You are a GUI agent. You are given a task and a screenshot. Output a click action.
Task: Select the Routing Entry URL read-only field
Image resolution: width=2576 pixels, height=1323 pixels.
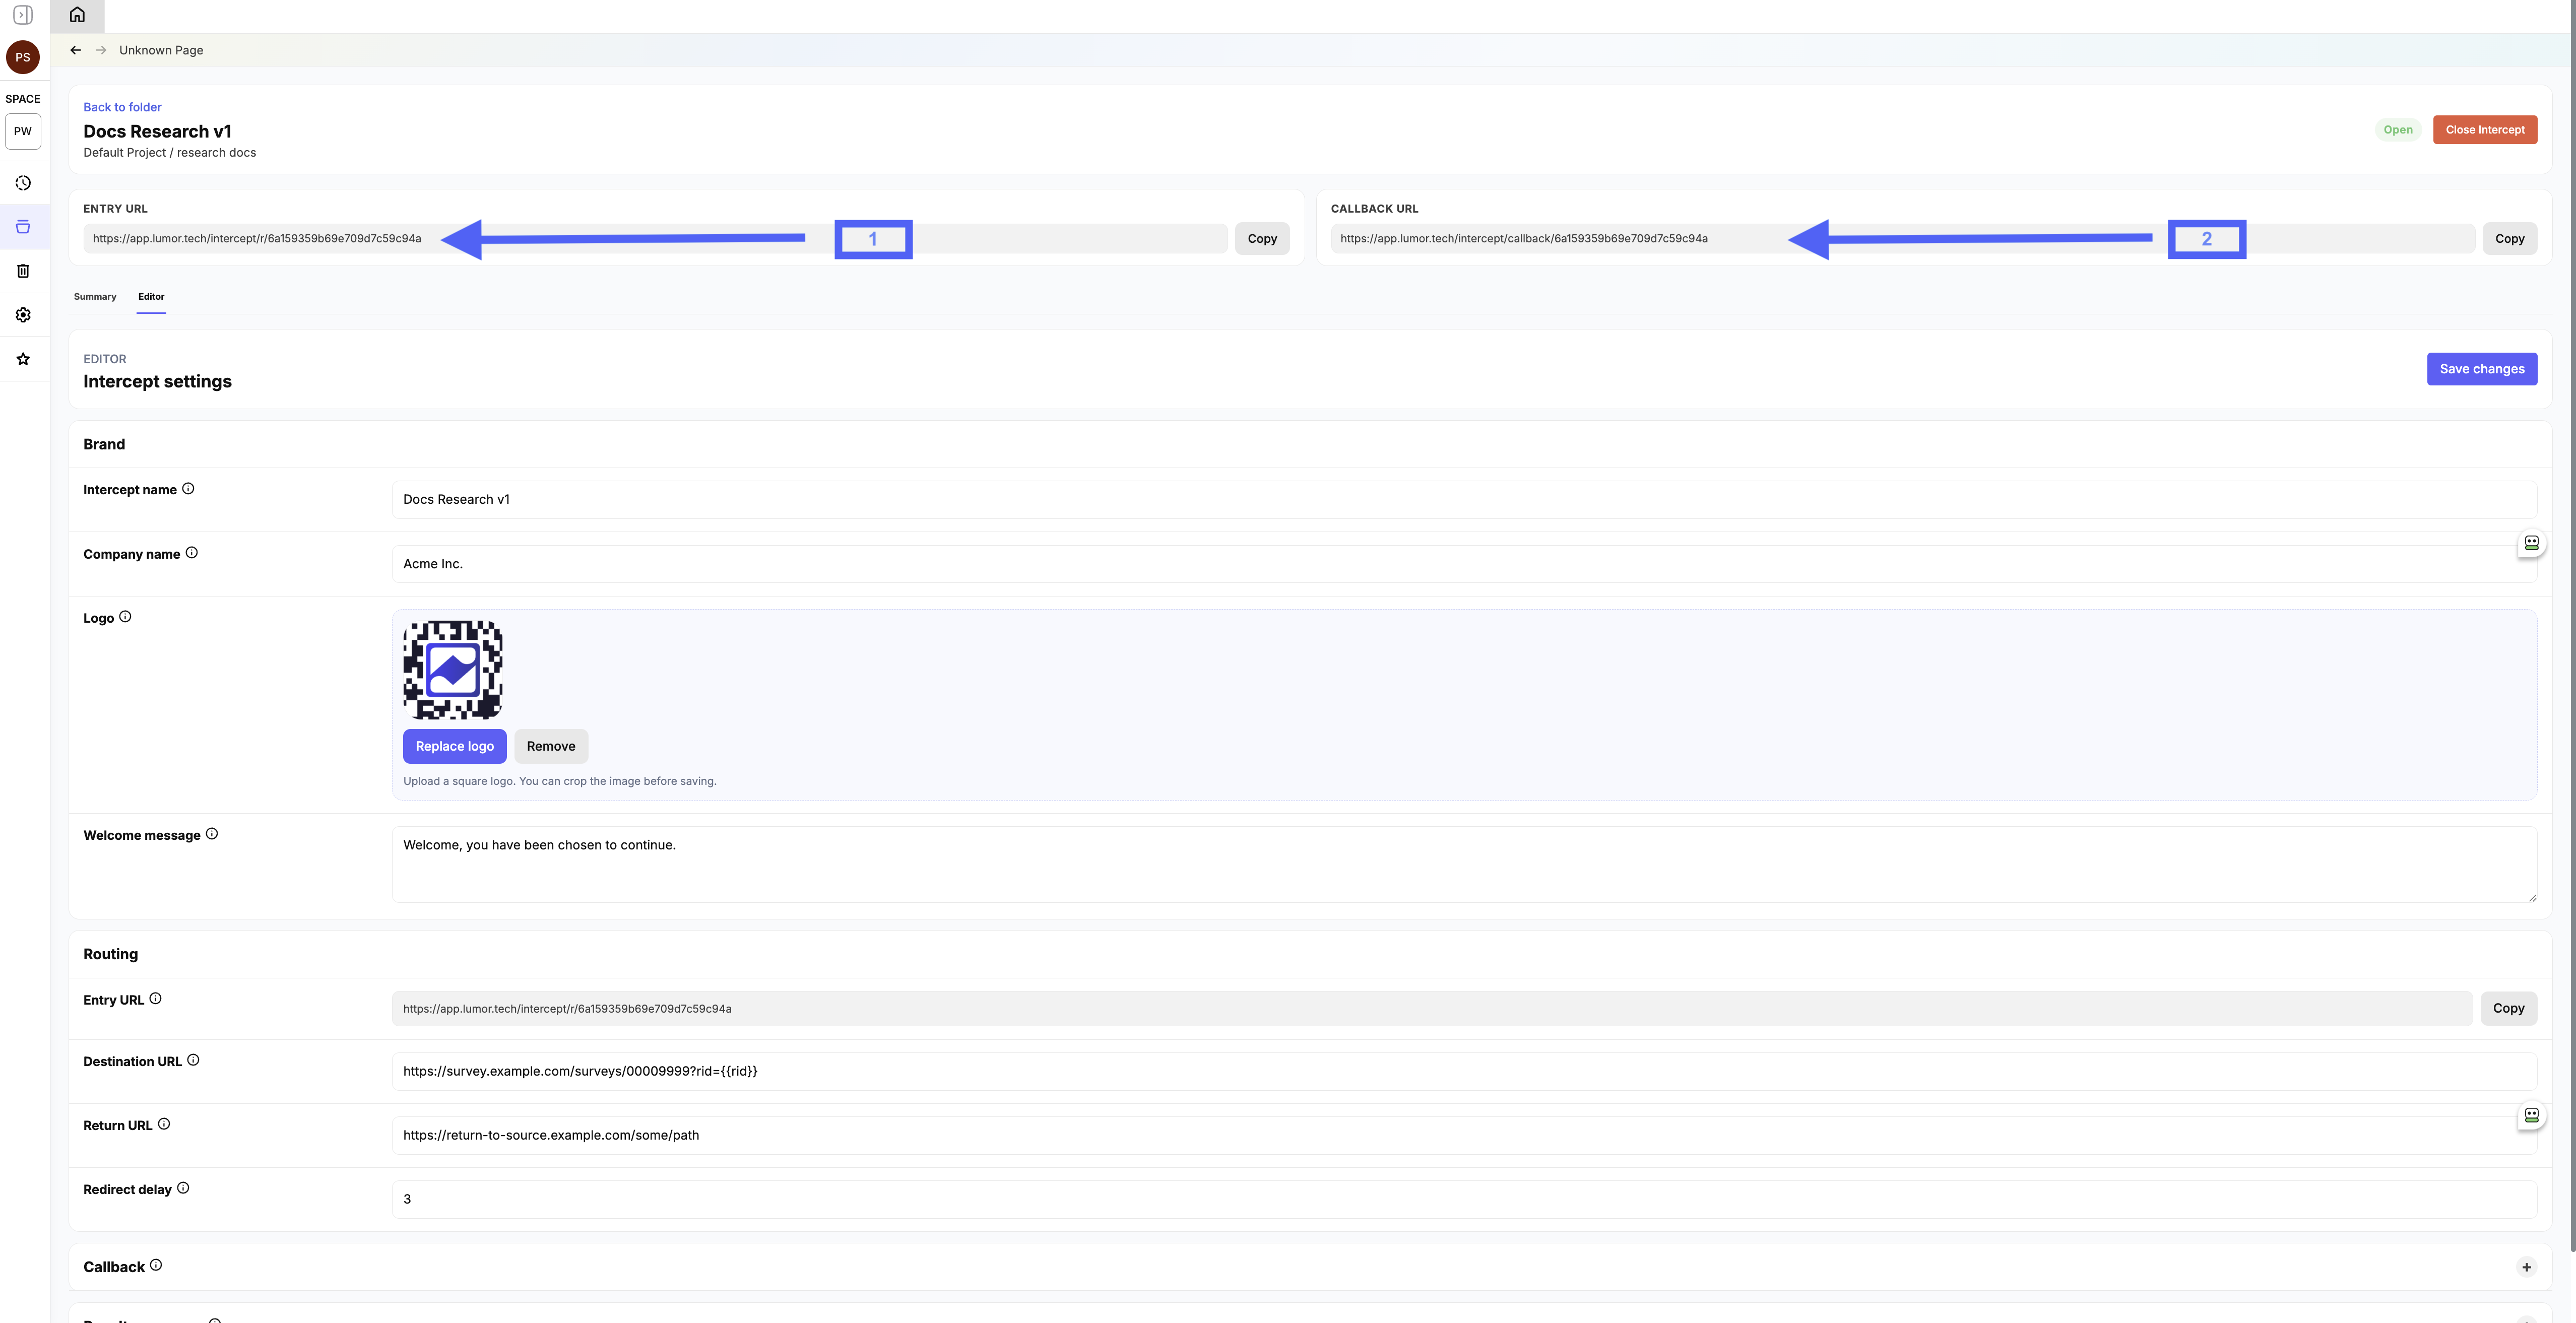pyautogui.click(x=1432, y=1008)
